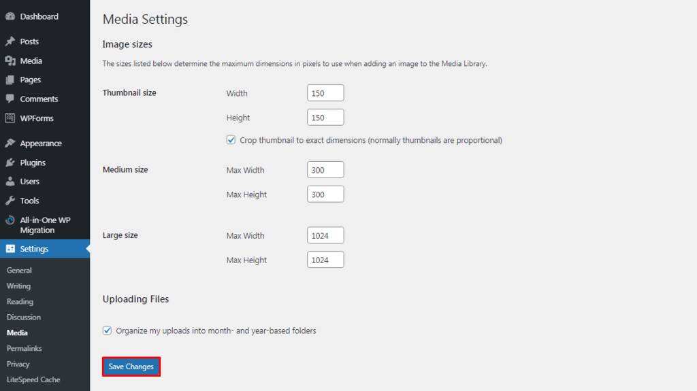
Task: Click the Plugins plug icon
Action: tap(10, 163)
